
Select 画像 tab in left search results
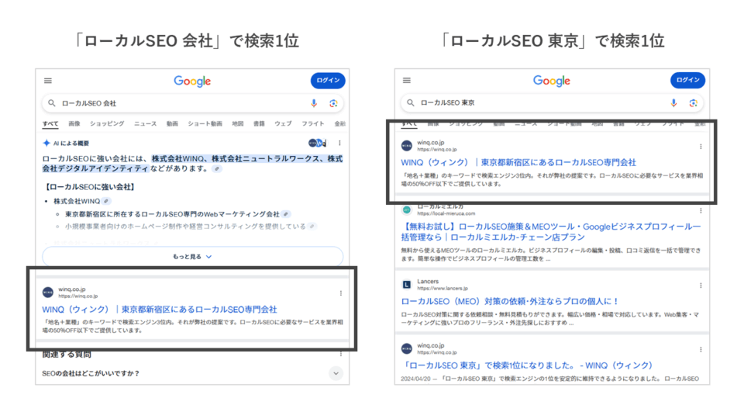point(74,123)
